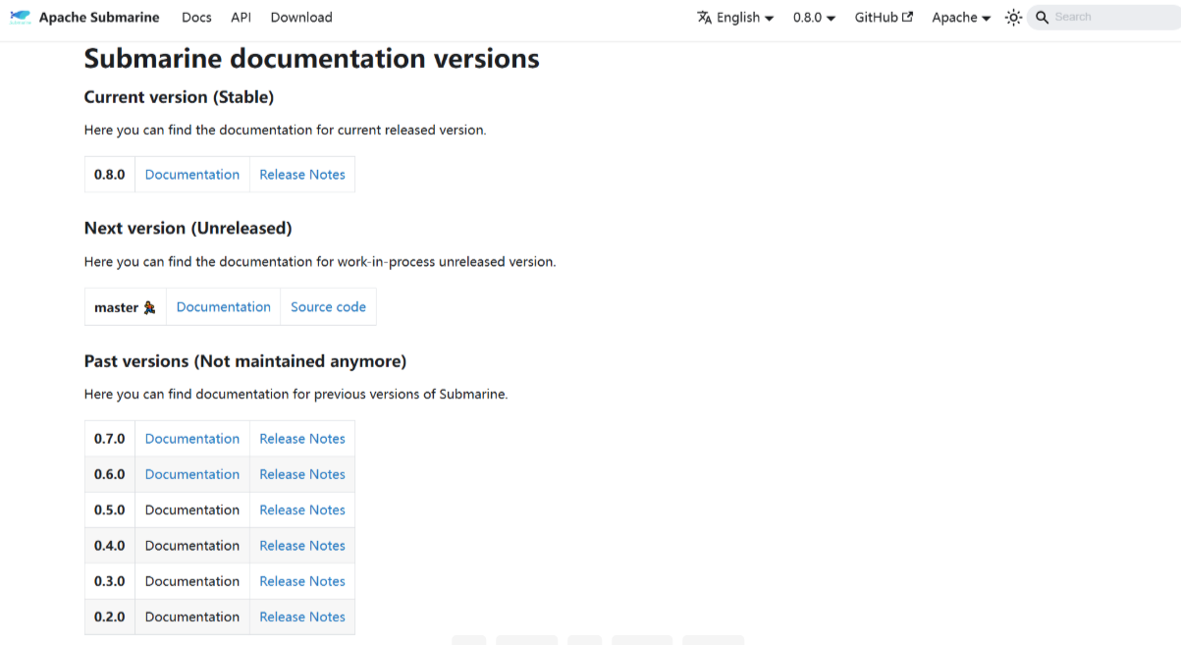Click the Apache Submarine title text
1181x645 pixels.
[99, 18]
